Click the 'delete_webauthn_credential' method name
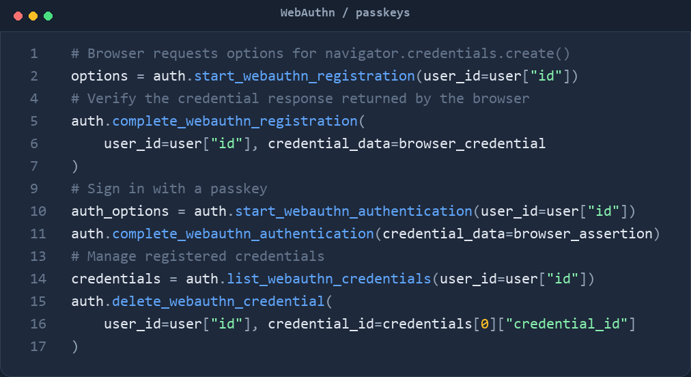Image resolution: width=691 pixels, height=377 pixels. tap(218, 301)
